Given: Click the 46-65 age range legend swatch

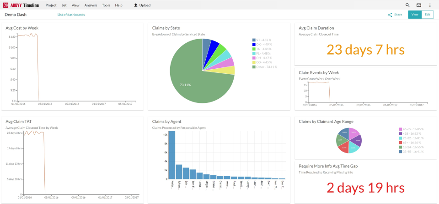Looking at the screenshot, I should (401, 129).
